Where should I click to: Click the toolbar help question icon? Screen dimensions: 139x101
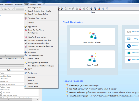click(103, 9)
